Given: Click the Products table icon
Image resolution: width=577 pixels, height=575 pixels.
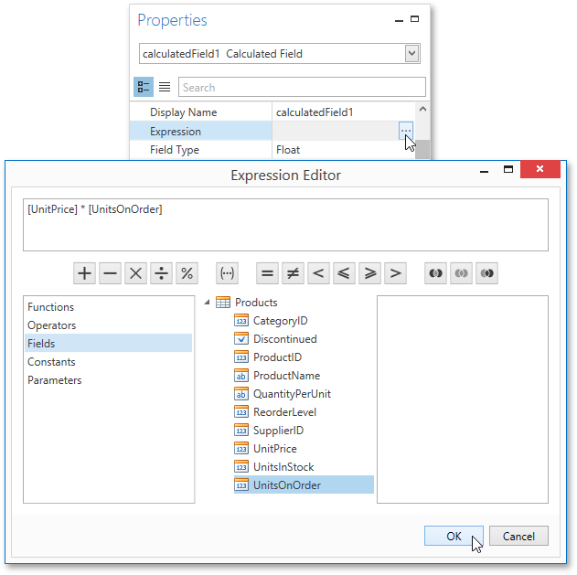Looking at the screenshot, I should (x=223, y=303).
